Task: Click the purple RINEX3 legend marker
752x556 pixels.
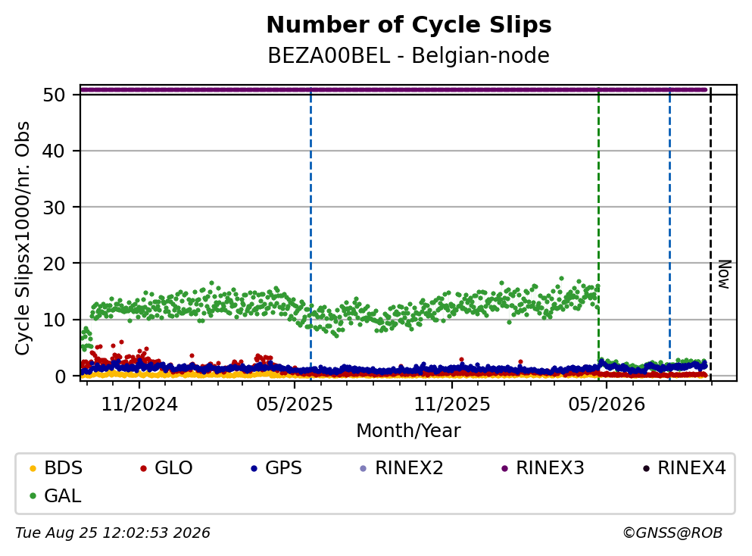Action: coord(504,468)
